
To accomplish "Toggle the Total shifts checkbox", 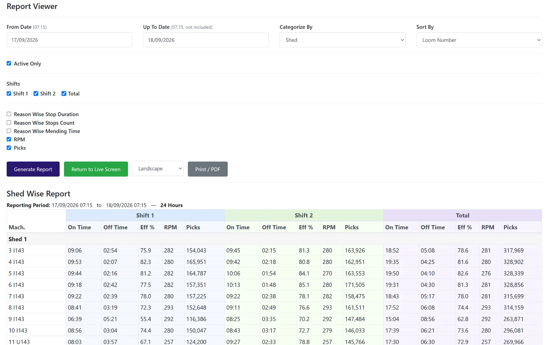I will click(64, 93).
